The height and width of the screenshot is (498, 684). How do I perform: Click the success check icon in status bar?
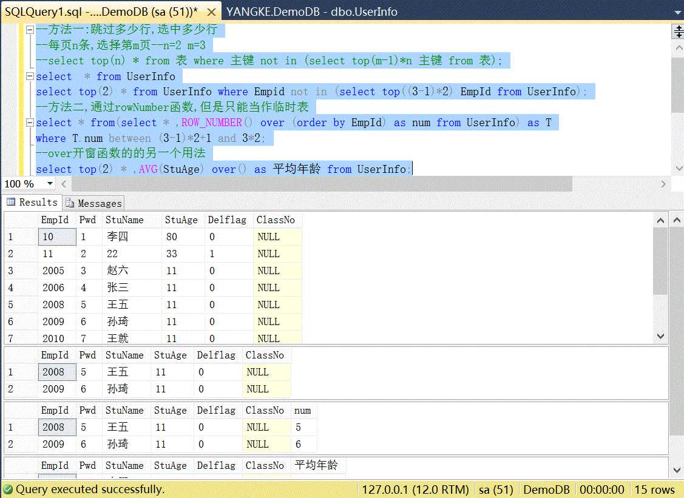8,490
